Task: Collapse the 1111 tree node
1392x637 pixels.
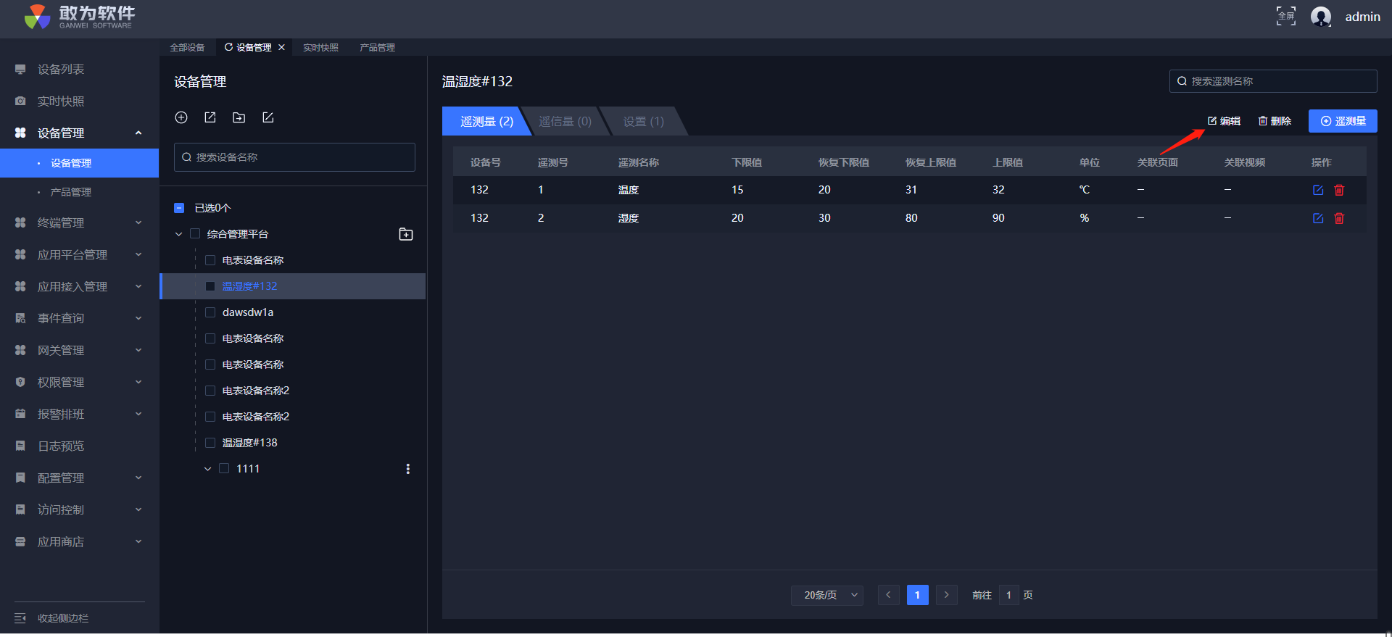Action: click(x=207, y=469)
